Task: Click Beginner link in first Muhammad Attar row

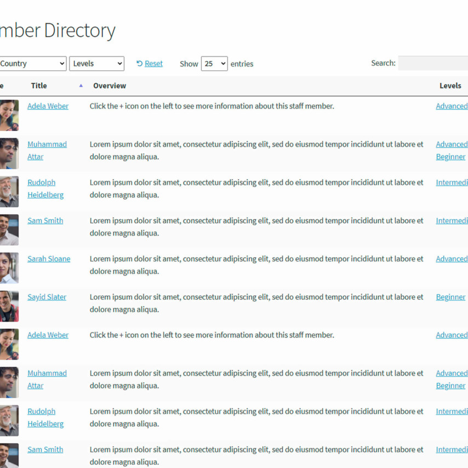Action: pos(450,157)
